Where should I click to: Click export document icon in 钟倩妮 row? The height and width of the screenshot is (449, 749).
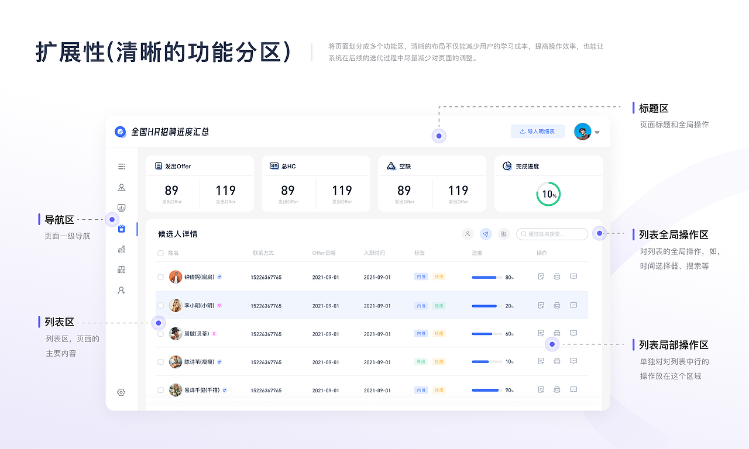click(x=541, y=277)
